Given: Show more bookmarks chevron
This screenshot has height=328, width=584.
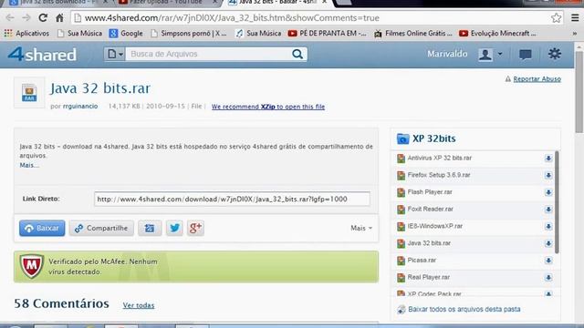Looking at the screenshot, I should (575, 34).
